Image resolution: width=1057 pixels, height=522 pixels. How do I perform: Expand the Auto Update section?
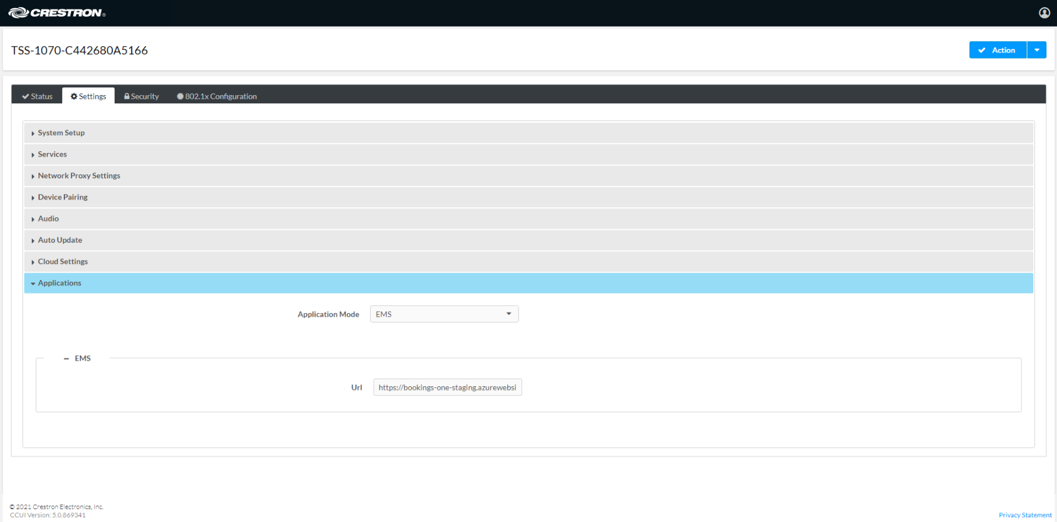(x=60, y=240)
